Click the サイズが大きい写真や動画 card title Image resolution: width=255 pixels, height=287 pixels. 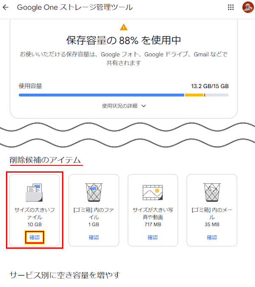tap(153, 213)
